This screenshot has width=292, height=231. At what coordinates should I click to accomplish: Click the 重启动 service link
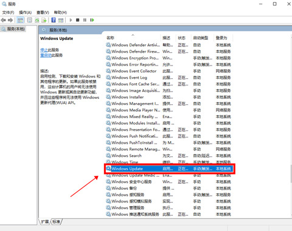point(46,55)
